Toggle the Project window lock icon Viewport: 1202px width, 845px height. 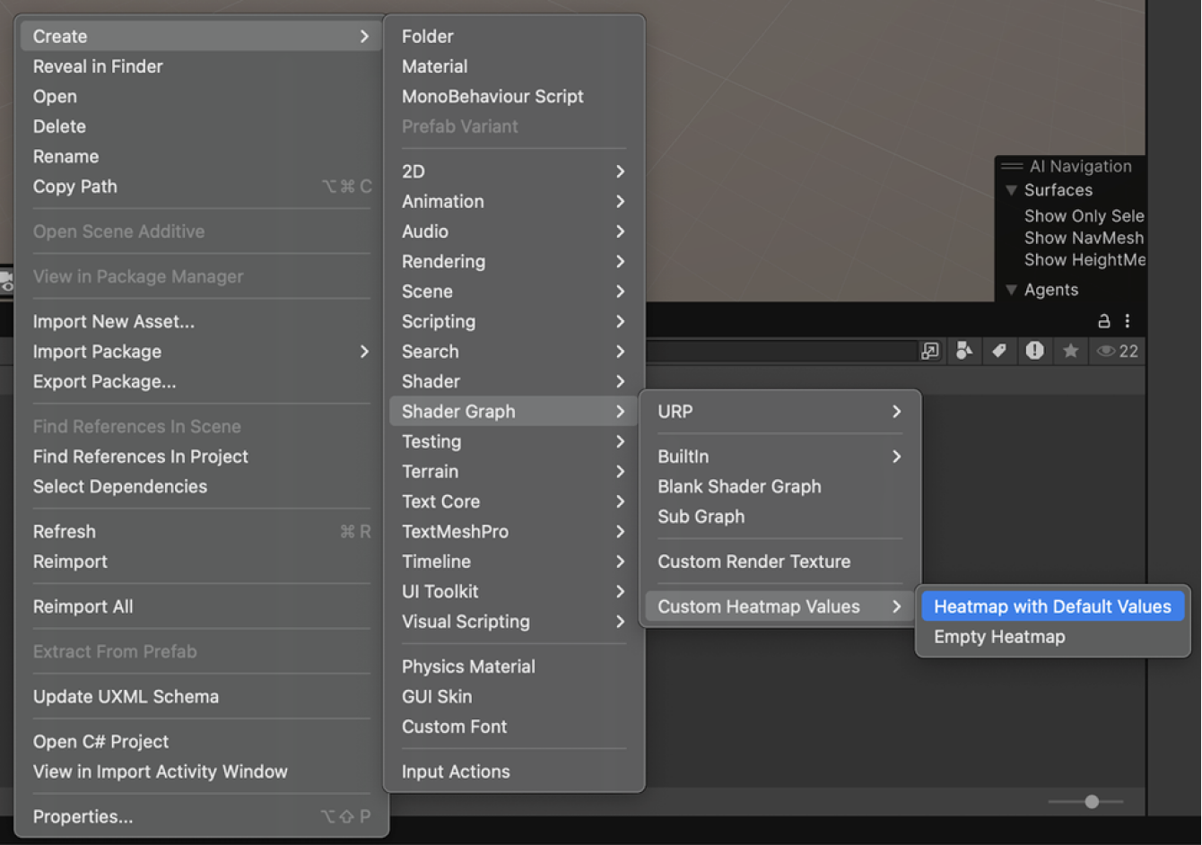1104,321
